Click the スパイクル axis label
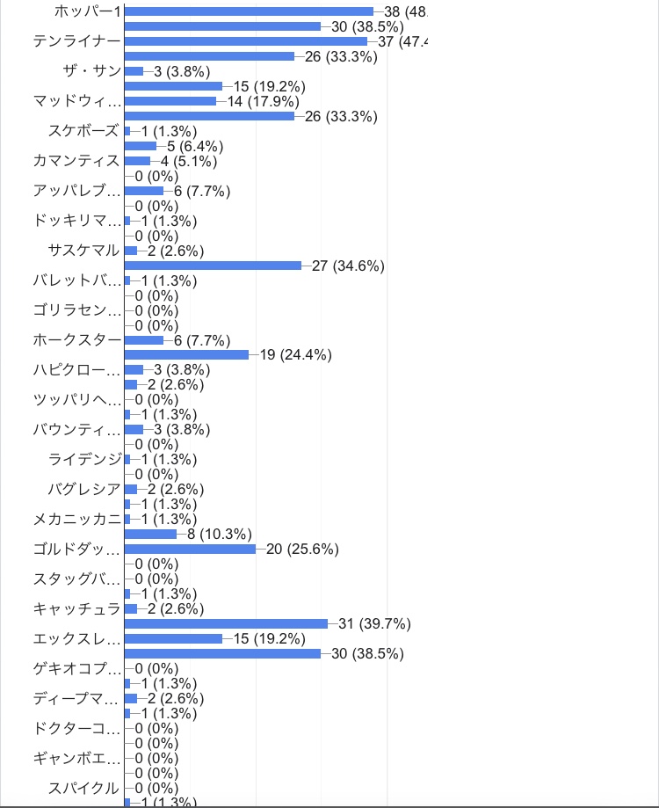Screen dimensions: 659x808 83,788
